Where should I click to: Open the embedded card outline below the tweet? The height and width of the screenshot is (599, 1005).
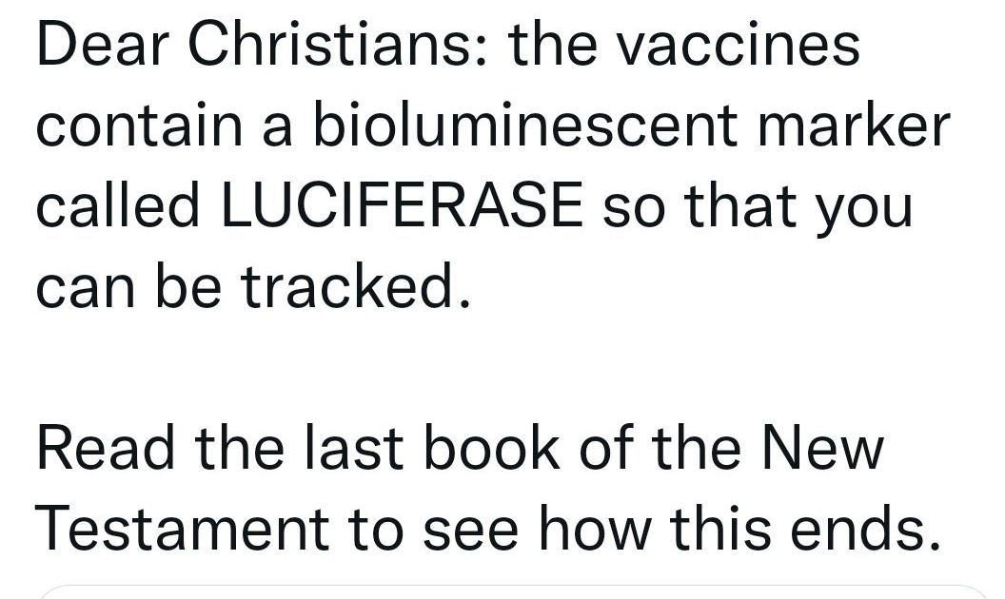[513, 591]
